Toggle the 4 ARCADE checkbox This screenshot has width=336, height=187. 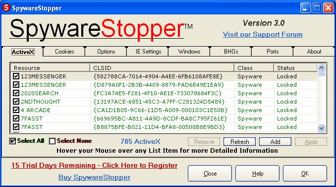(x=16, y=110)
